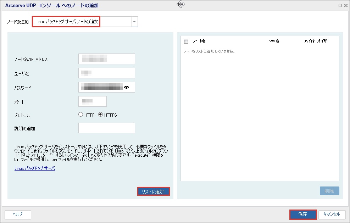Close the dialog with the X icon
Screen dimensions: 350x223
345,5
